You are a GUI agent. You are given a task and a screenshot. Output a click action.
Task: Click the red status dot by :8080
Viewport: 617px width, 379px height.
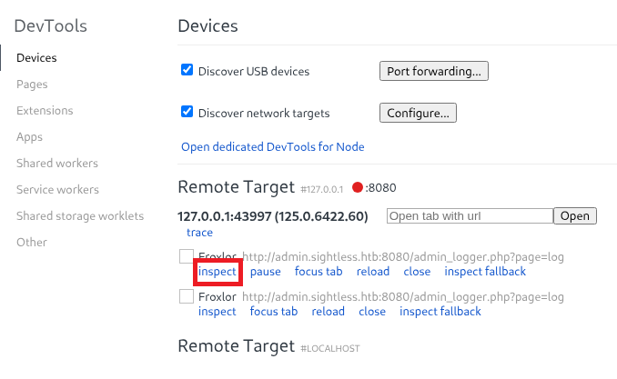click(x=358, y=188)
